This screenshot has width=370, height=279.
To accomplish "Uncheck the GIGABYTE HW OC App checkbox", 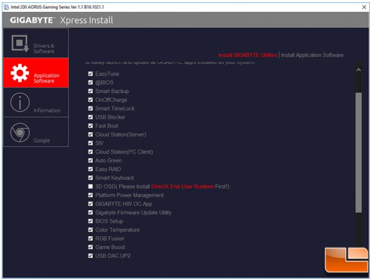I will coord(91,204).
